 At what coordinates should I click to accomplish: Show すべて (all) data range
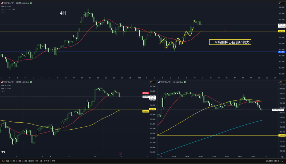(47, 161)
